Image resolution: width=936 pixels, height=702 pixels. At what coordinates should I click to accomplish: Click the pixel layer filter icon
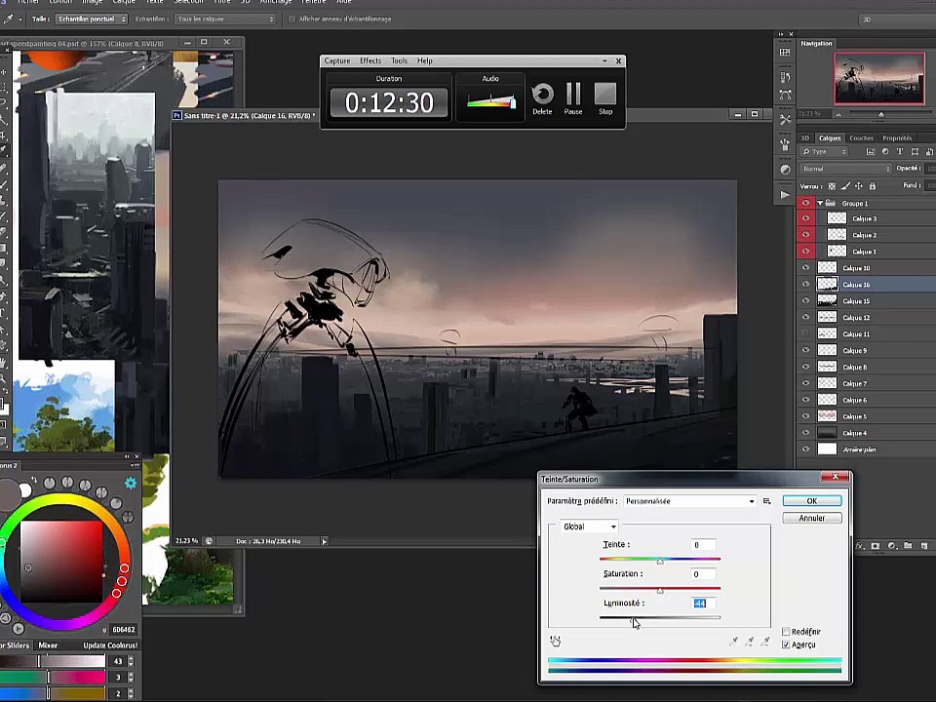pyautogui.click(x=871, y=152)
